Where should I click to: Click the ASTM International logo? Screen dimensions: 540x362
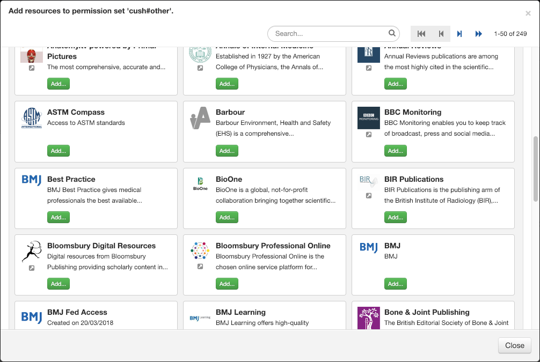pyautogui.click(x=32, y=119)
